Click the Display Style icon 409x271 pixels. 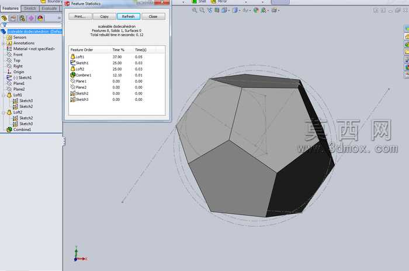pyautogui.click(x=235, y=10)
